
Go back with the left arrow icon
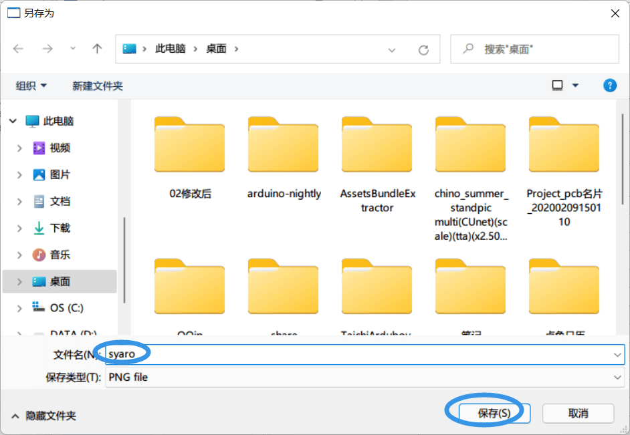[x=19, y=49]
